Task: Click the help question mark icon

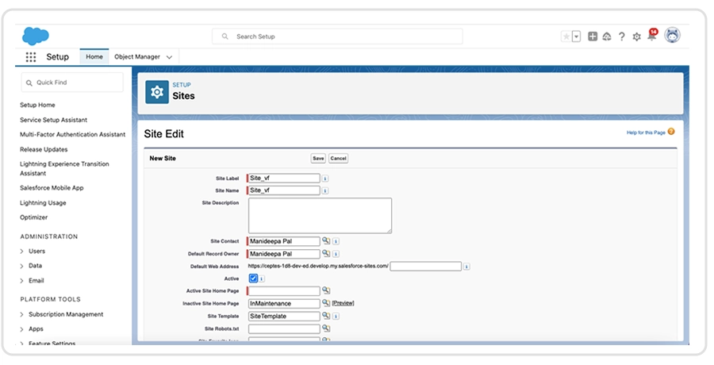Action: pyautogui.click(x=621, y=36)
